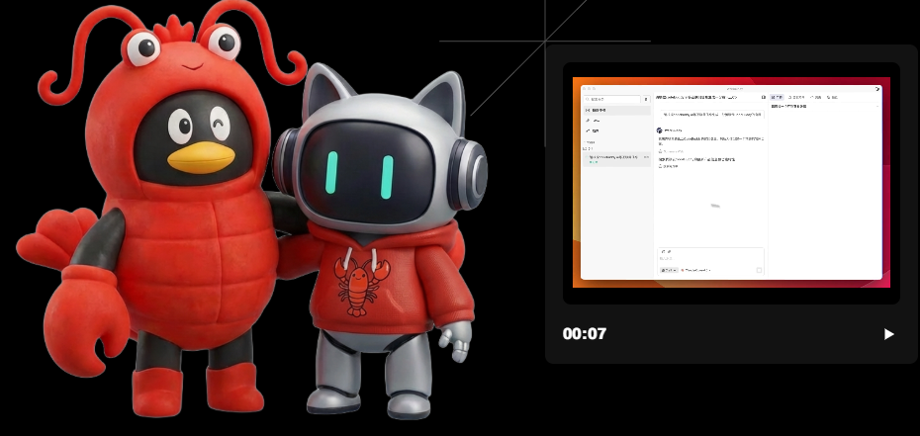The width and height of the screenshot is (920, 436).
Task: Click the icon in the app window's top-right corner
Action: pos(876,88)
